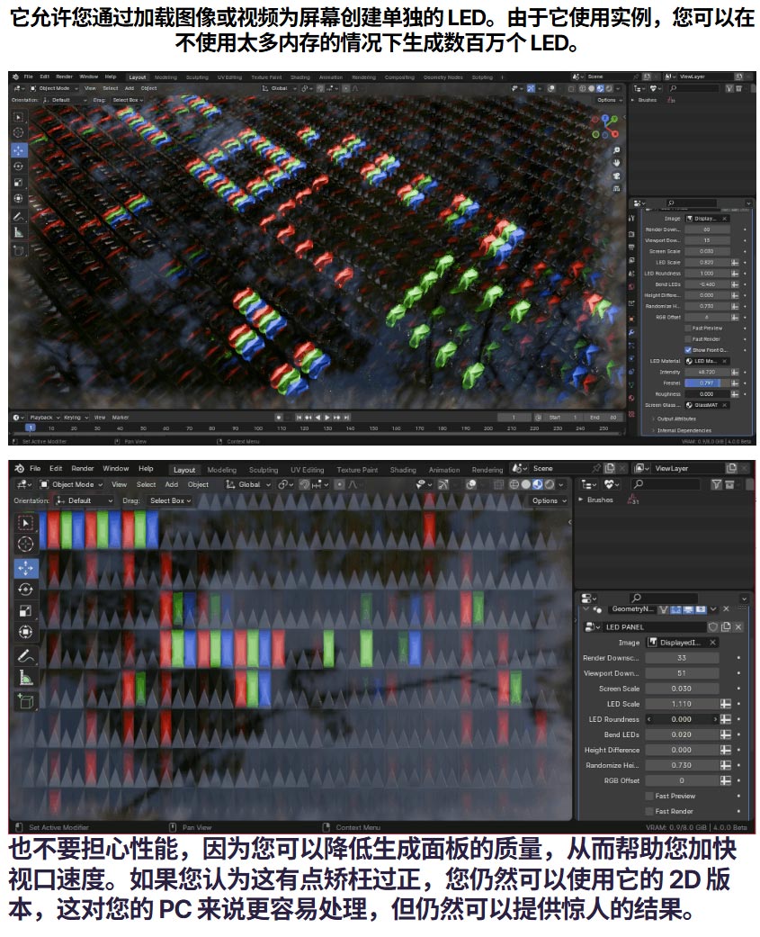Image resolution: width=760 pixels, height=937 pixels.
Task: Pick the Annotate pencil tool in lower window
Action: tap(25, 655)
